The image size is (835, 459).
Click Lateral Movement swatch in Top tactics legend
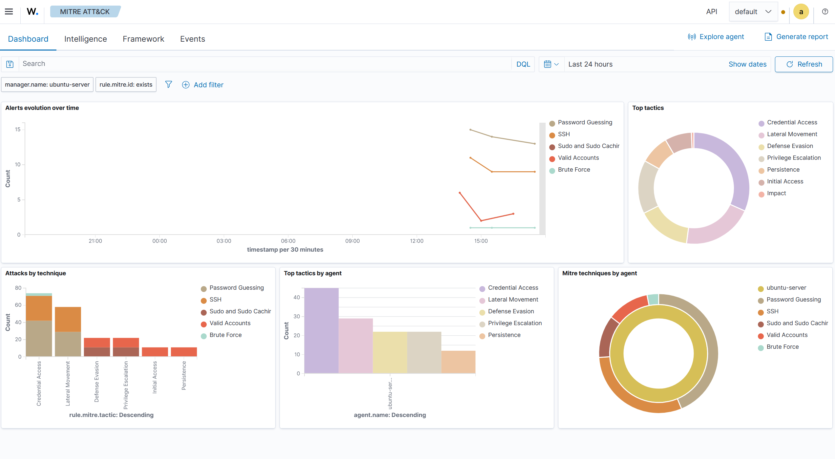(761, 135)
